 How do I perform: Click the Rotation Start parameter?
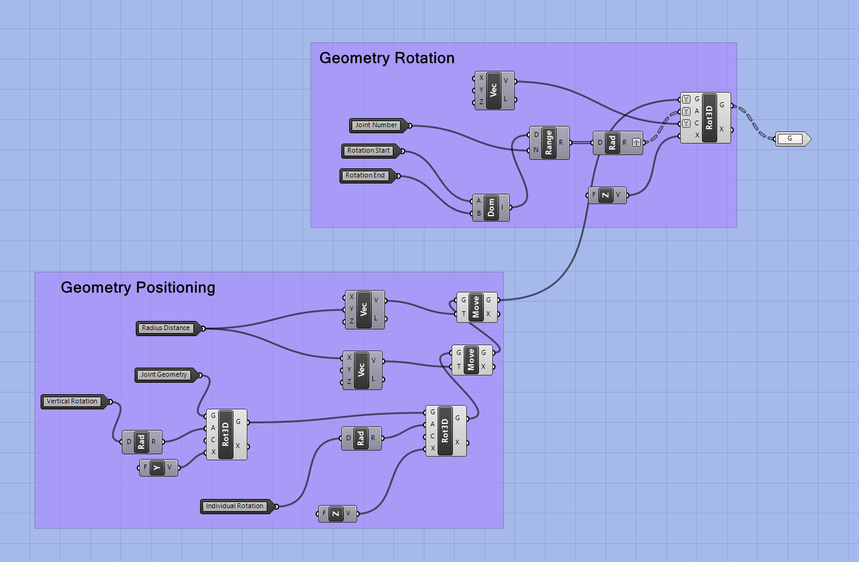(370, 151)
